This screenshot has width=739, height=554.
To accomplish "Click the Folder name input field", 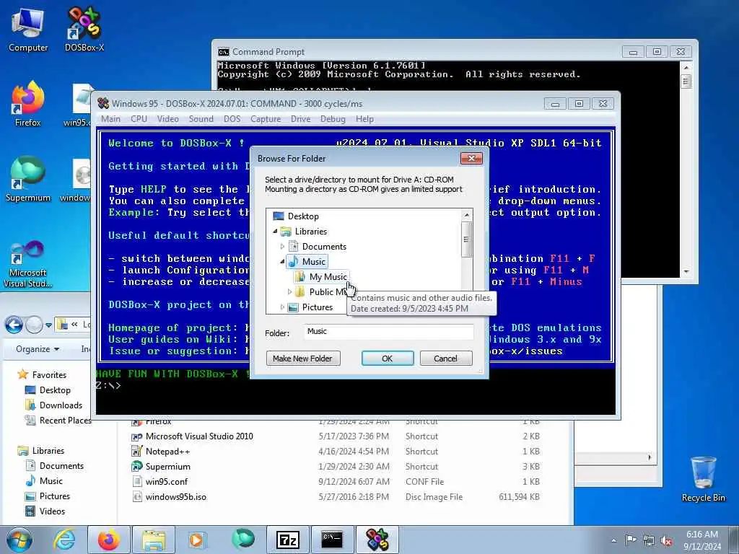I will [388, 332].
